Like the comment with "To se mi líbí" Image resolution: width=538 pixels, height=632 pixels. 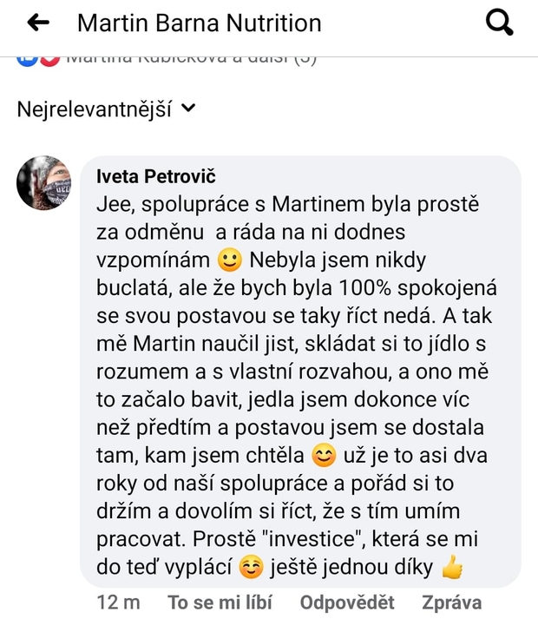(220, 602)
